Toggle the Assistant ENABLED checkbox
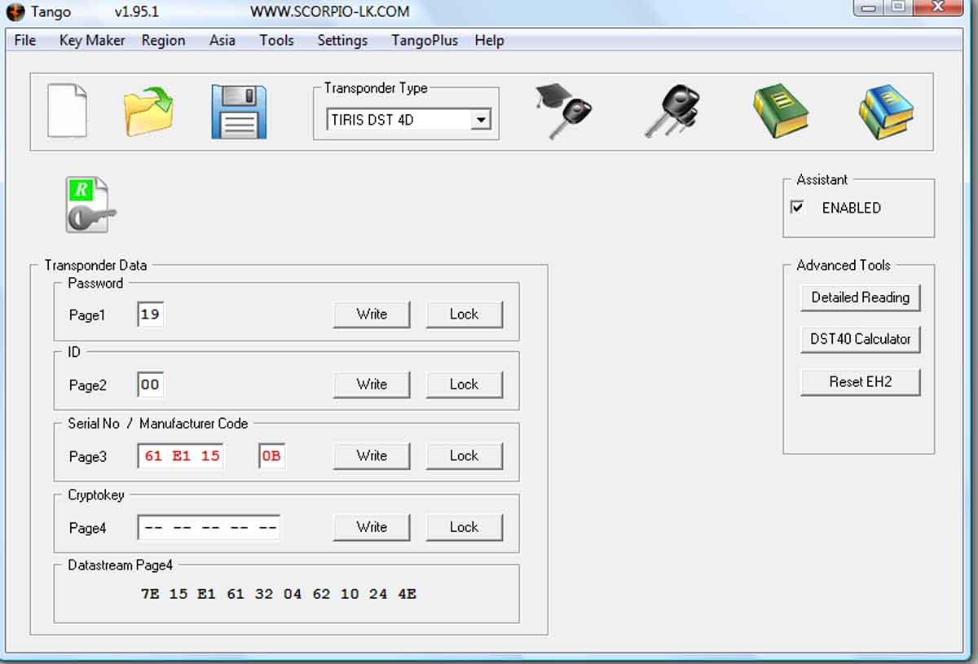 tap(798, 208)
